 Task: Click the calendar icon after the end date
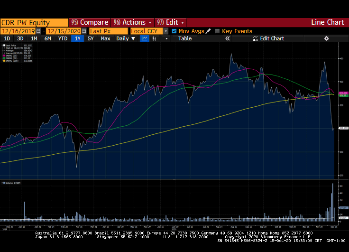[85, 31]
